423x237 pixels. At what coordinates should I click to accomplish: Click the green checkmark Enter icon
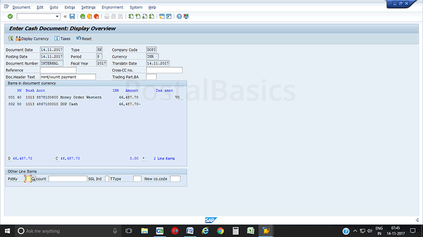(10, 17)
